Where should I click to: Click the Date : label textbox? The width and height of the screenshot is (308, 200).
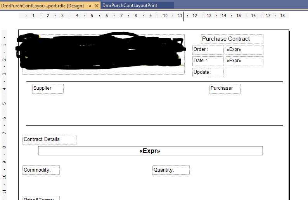pyautogui.click(x=208, y=61)
